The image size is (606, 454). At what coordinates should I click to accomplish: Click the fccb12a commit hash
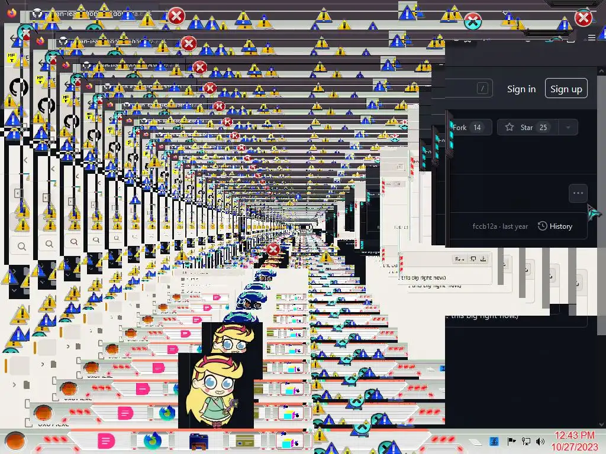[485, 226]
